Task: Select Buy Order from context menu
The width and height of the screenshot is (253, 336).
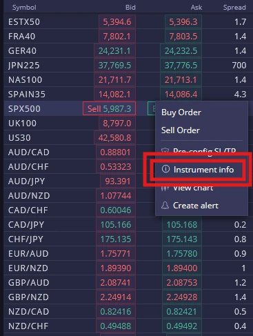Action: (181, 112)
